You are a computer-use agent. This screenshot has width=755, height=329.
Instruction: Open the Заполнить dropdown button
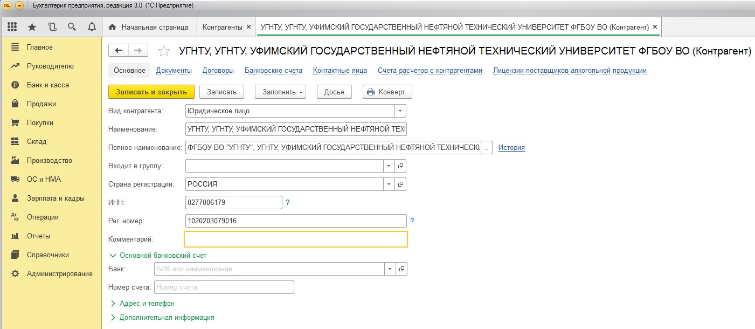click(280, 92)
